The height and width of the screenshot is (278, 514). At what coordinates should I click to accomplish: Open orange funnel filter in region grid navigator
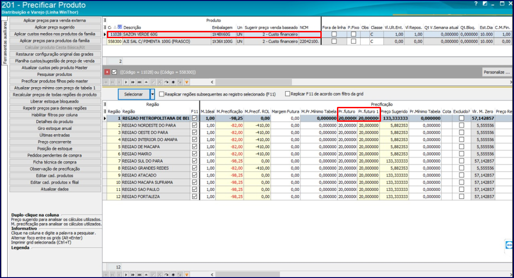(x=186, y=275)
